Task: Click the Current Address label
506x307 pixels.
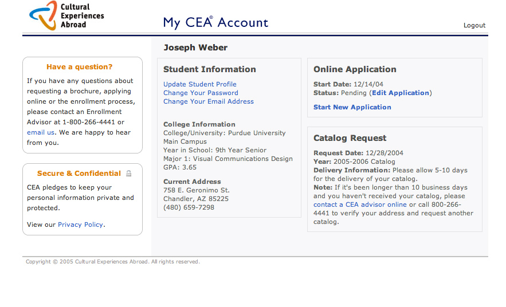Action: tap(191, 182)
